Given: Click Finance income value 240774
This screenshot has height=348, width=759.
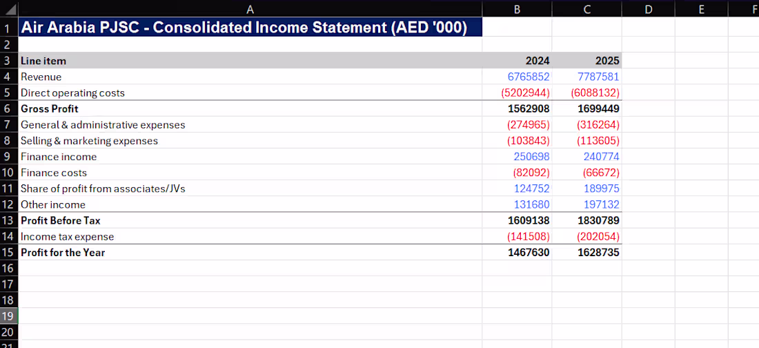Looking at the screenshot, I should pos(586,157).
